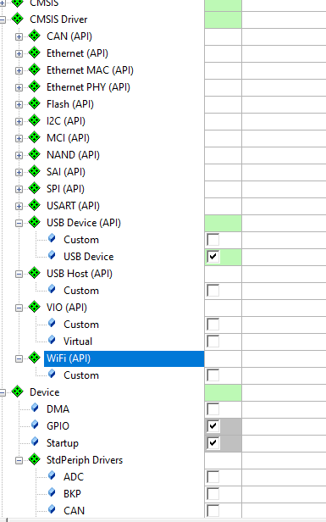The image size is (326, 522).
Task: Select the Startup row label
Action: [x=63, y=443]
